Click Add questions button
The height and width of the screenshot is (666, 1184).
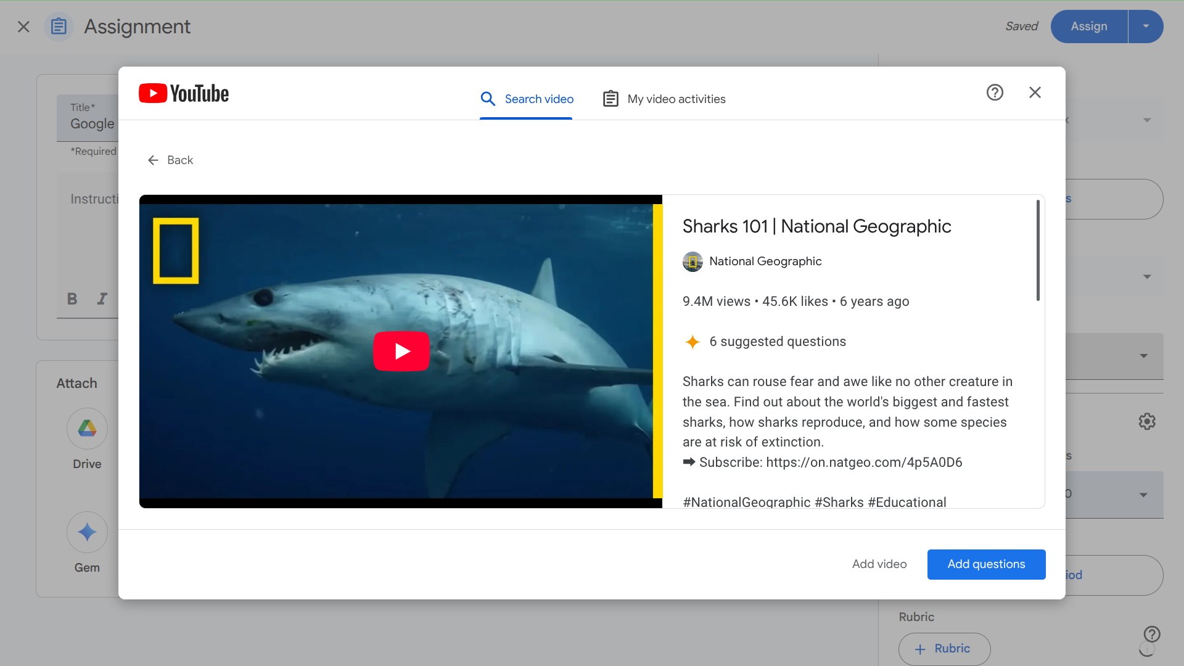[986, 564]
